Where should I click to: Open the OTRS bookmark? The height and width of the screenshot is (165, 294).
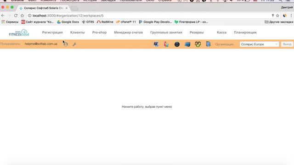[x=88, y=22]
